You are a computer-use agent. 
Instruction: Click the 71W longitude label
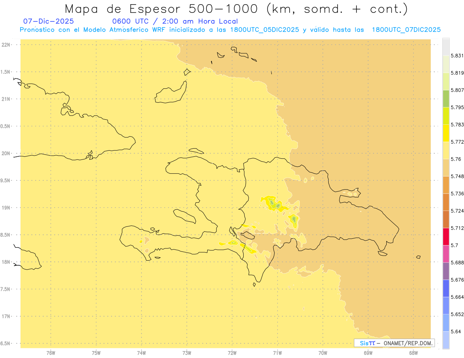point(278,353)
